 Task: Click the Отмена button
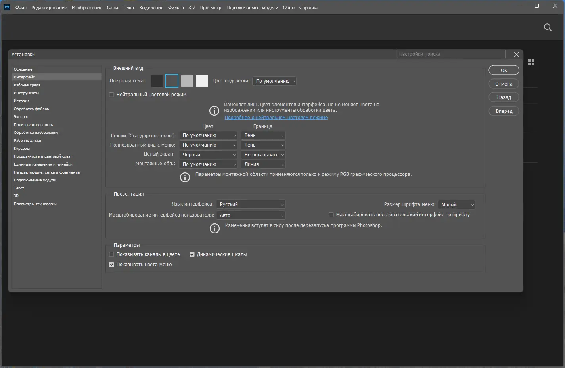pos(504,84)
